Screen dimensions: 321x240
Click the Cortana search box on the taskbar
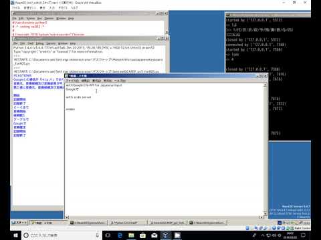[x=62, y=235]
